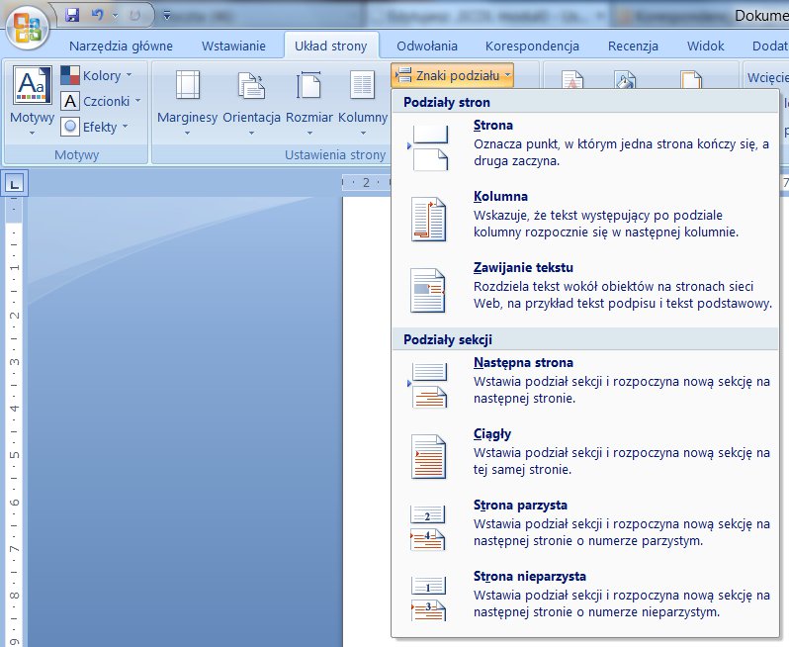
Task: Open the Czcionki theme fonts dropdown
Action: (x=101, y=101)
